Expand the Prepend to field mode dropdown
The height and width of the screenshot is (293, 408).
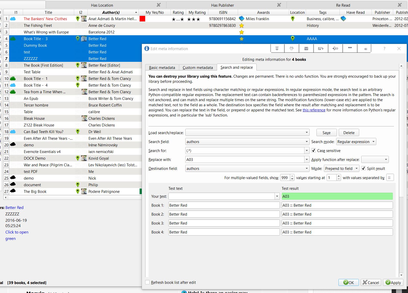point(341,169)
